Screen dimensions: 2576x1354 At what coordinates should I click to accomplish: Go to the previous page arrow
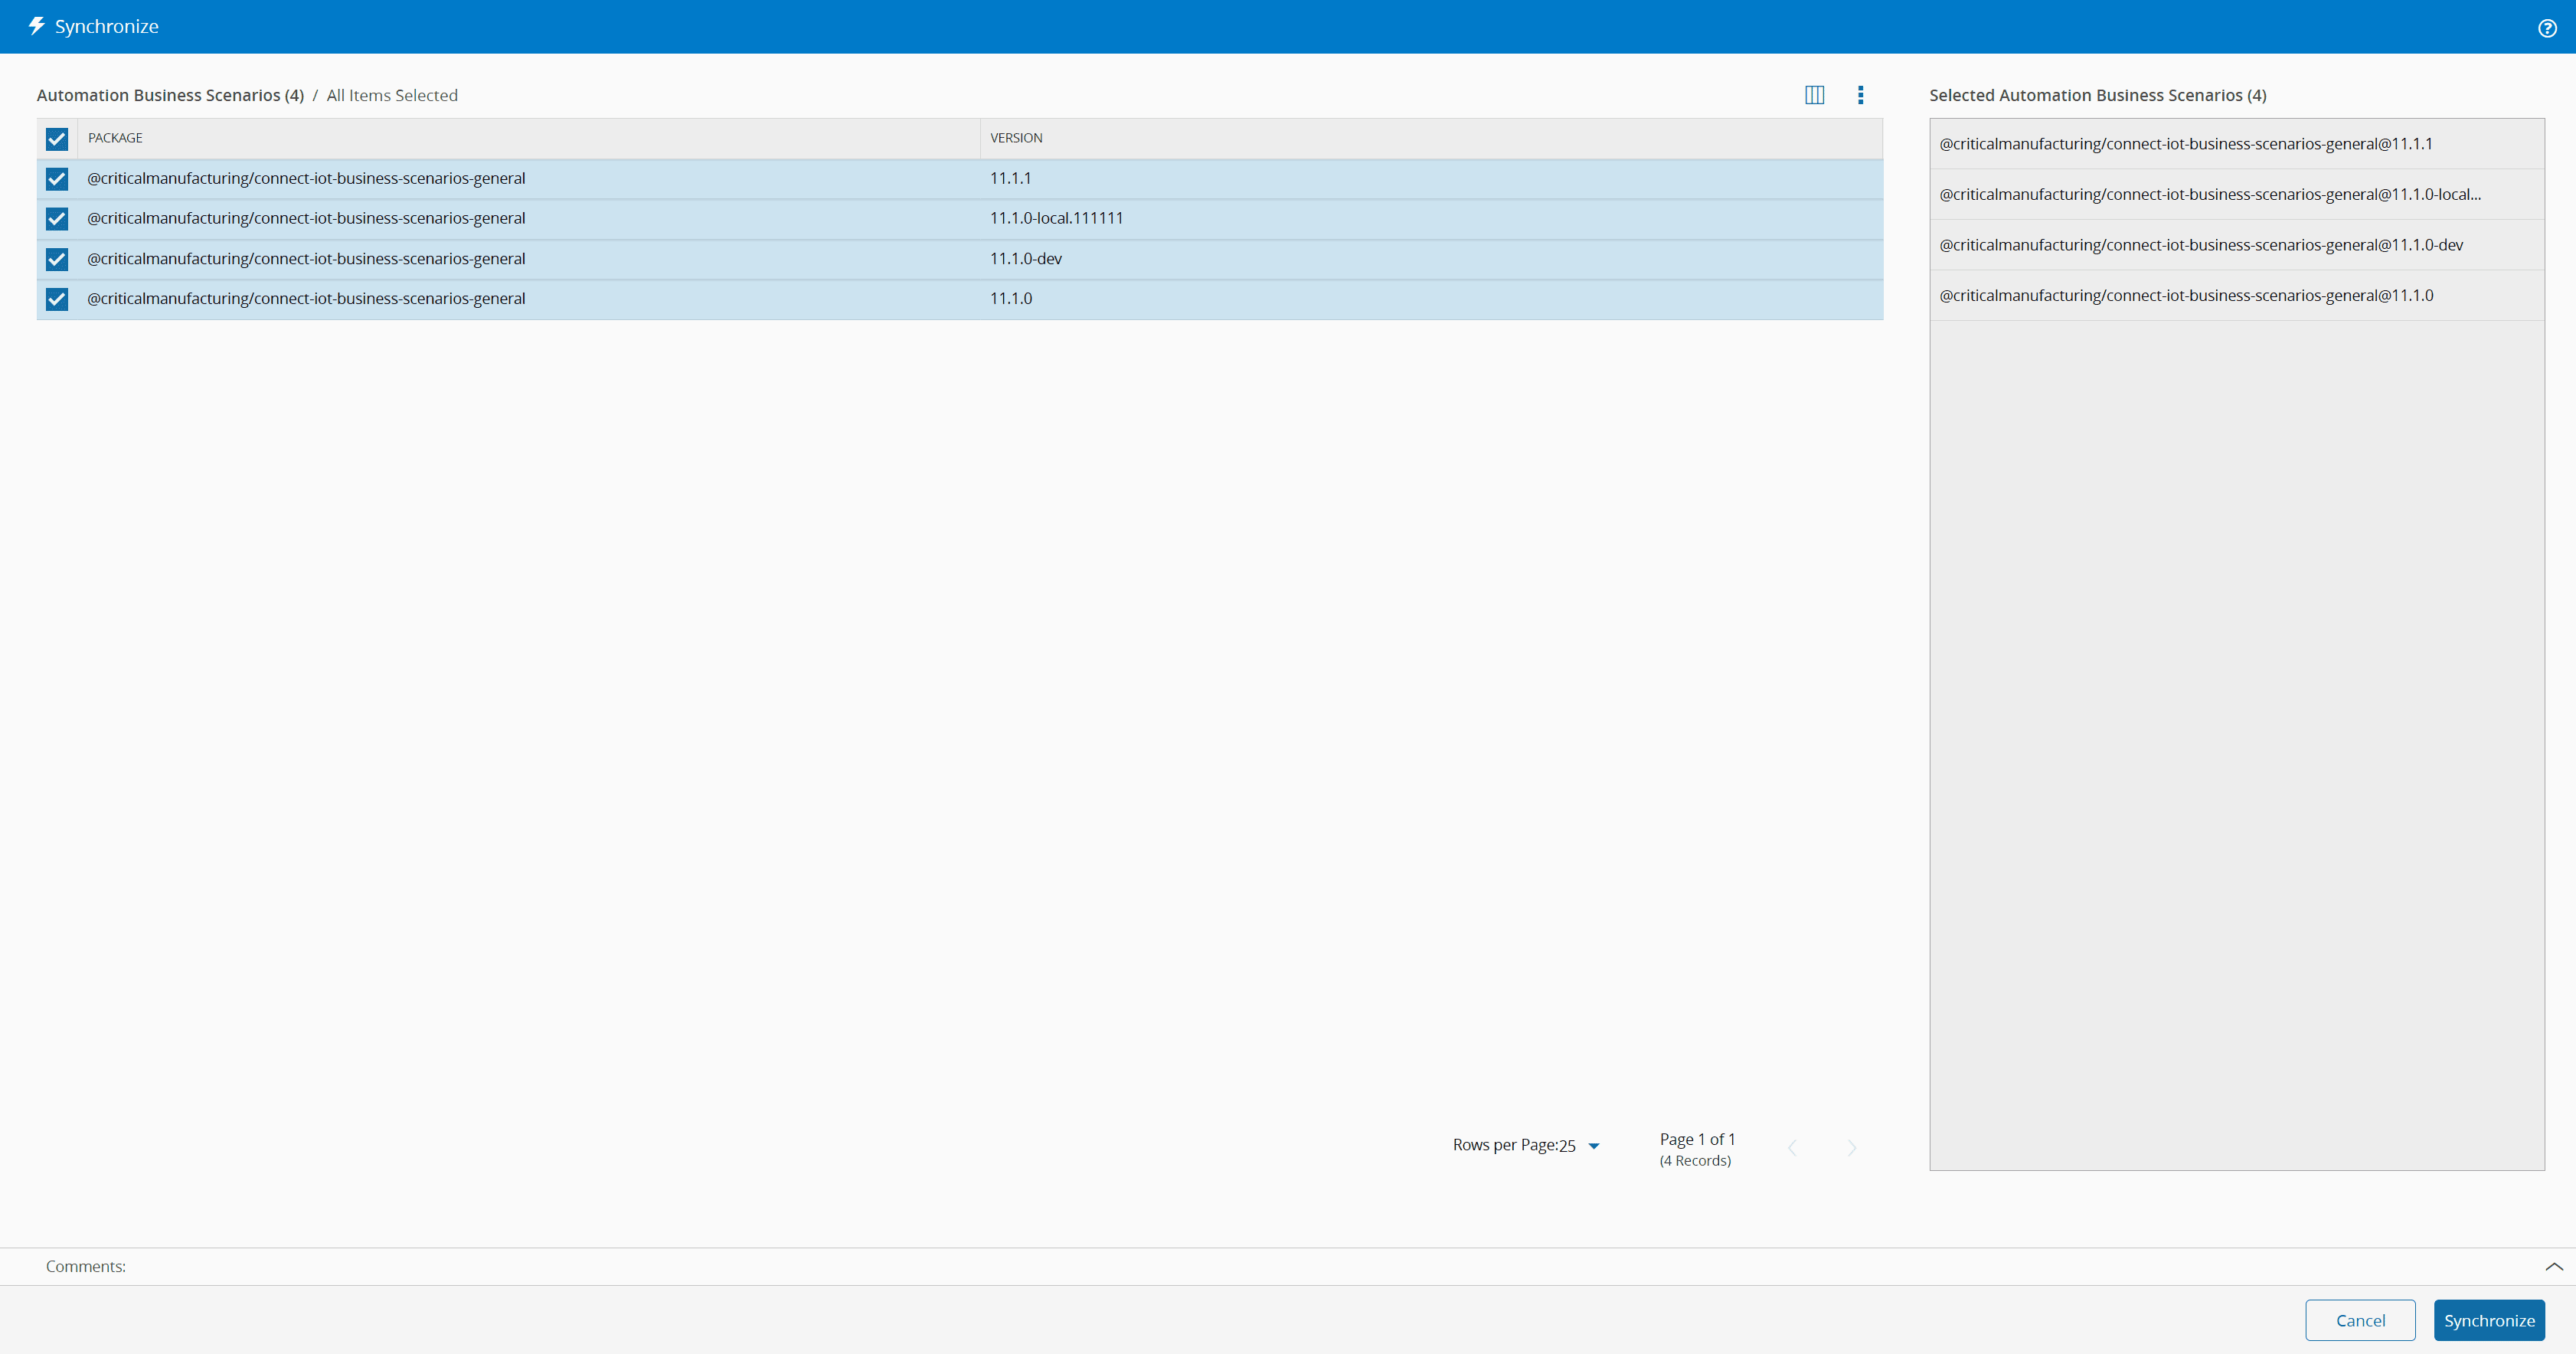[1792, 1148]
